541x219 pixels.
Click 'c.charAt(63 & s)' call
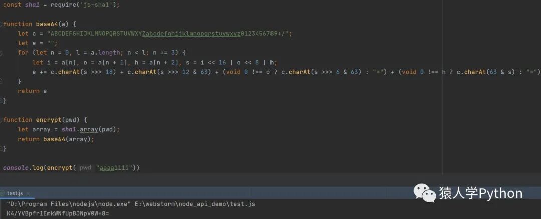point(486,72)
